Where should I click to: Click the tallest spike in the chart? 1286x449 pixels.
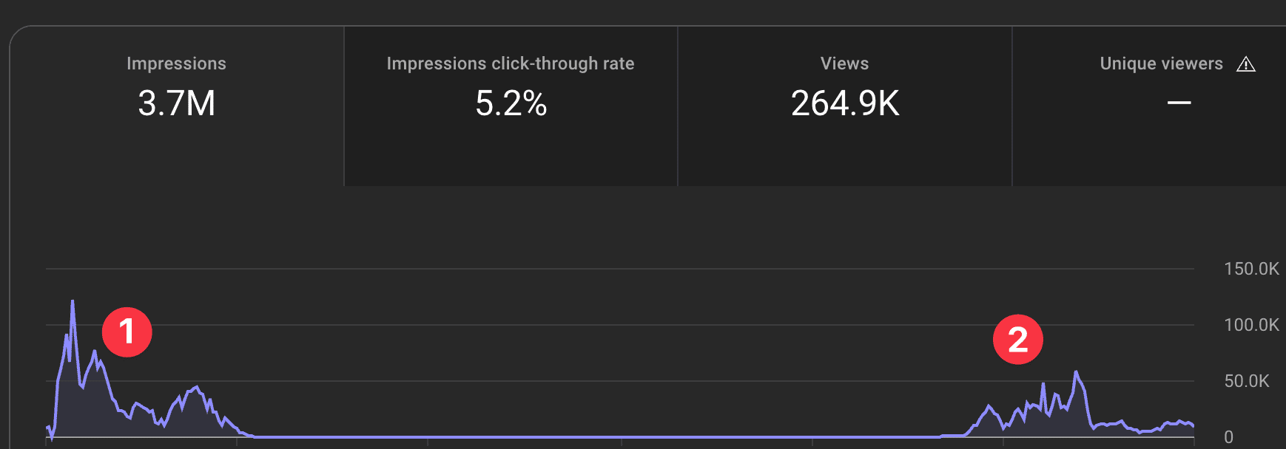[73, 302]
